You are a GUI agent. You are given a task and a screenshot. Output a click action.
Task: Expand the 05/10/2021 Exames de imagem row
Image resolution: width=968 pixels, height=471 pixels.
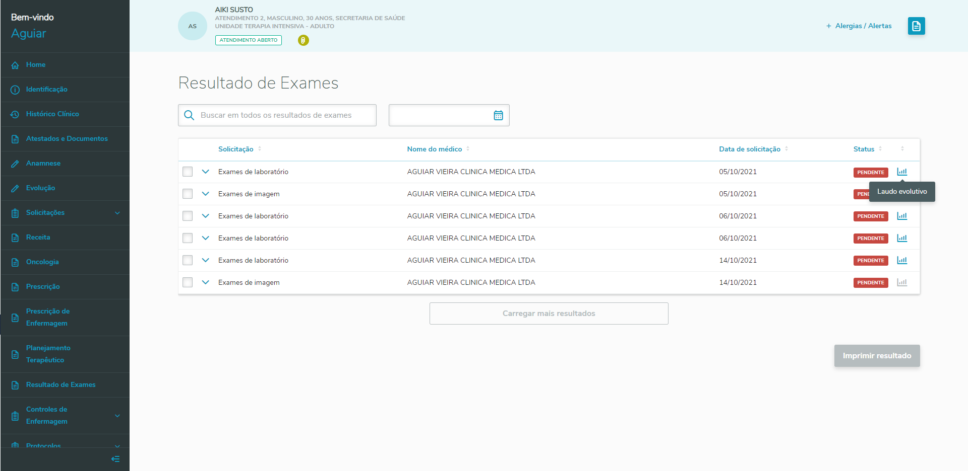[x=205, y=194]
